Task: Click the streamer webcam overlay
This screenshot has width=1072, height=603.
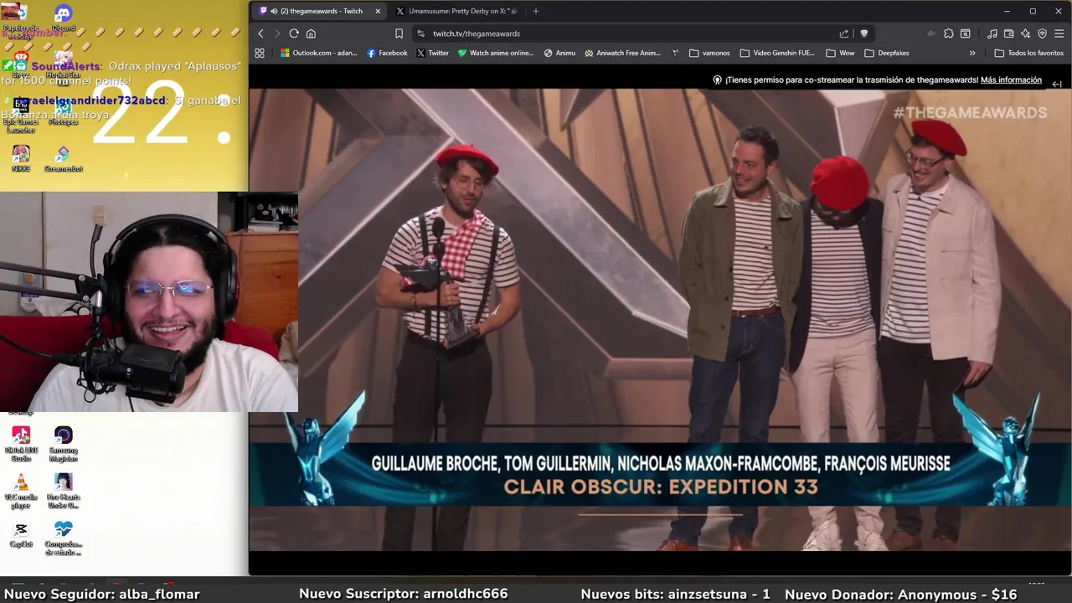Action: pos(148,301)
